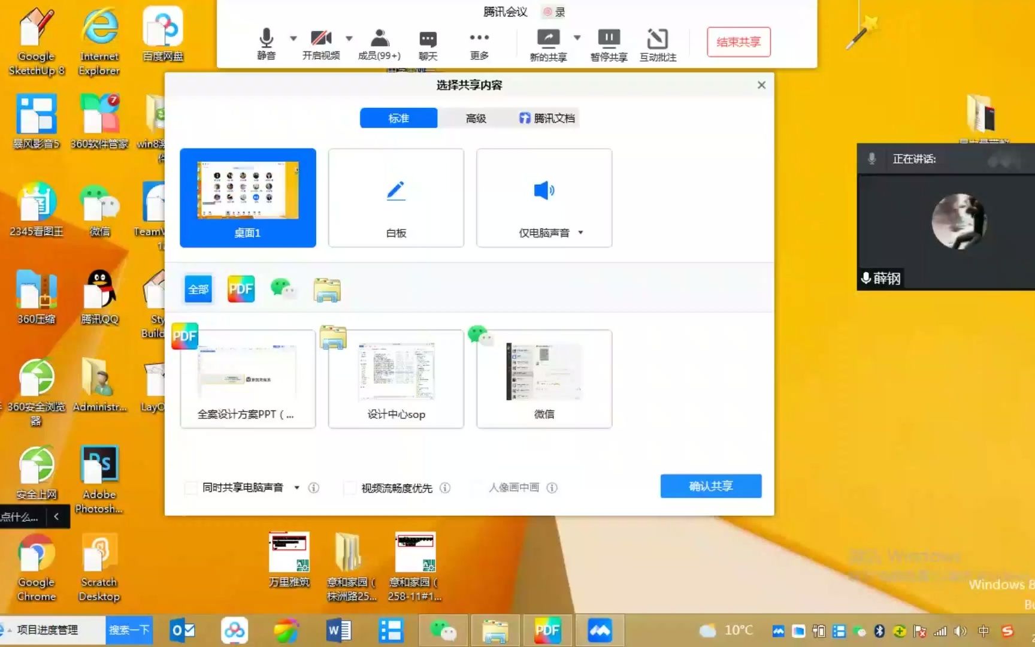This screenshot has height=647, width=1035.
Task: Click 确认共享 confirm button
Action: (711, 486)
